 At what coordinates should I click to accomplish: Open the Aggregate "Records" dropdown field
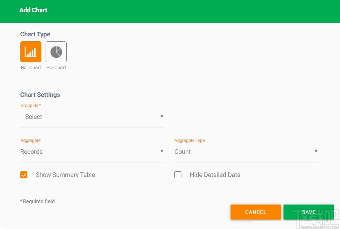point(88,152)
